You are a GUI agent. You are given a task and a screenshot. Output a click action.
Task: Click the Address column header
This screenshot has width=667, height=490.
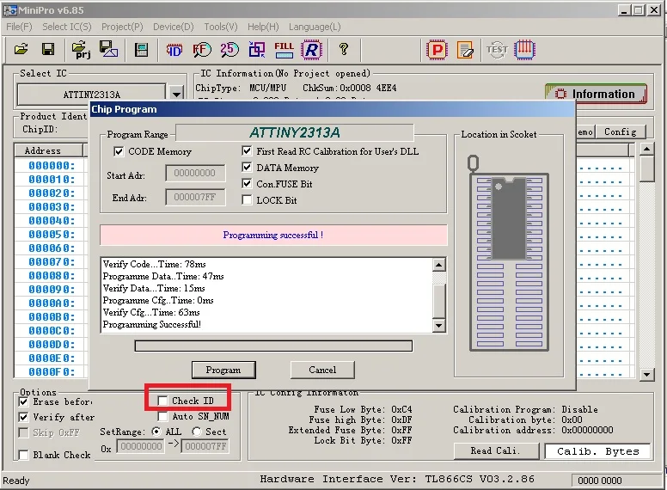(48, 150)
